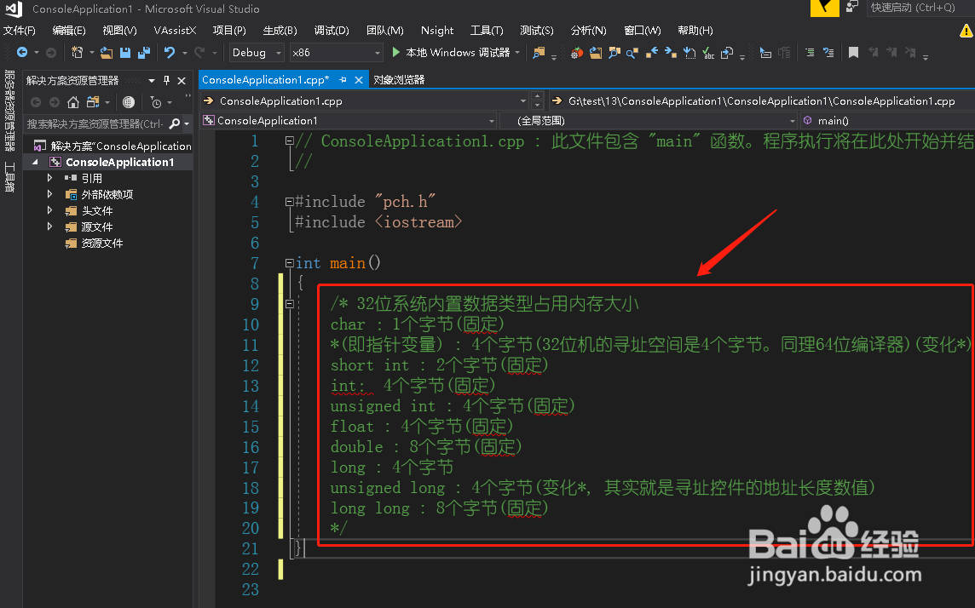Open the Undo history dropdown arrow

click(x=185, y=54)
